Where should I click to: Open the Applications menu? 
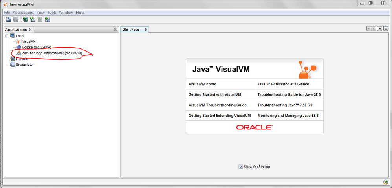[x=23, y=12]
